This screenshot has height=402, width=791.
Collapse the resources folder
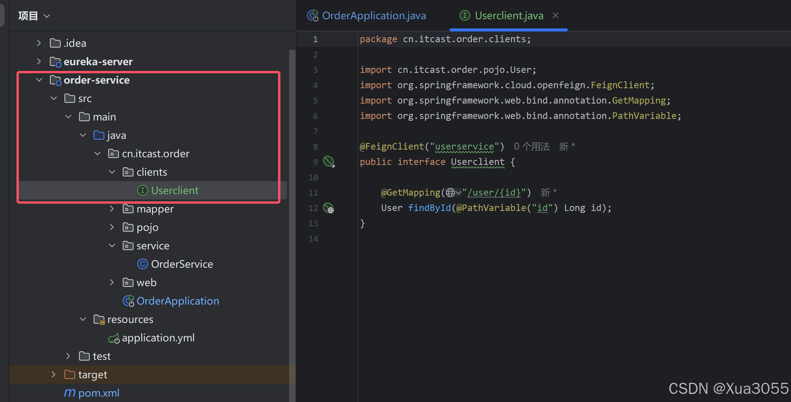[83, 319]
